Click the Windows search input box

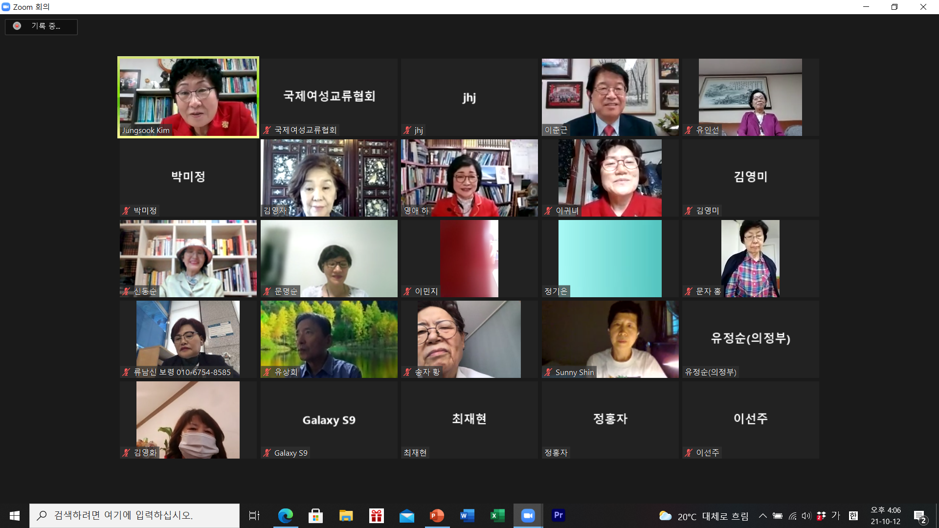[134, 515]
